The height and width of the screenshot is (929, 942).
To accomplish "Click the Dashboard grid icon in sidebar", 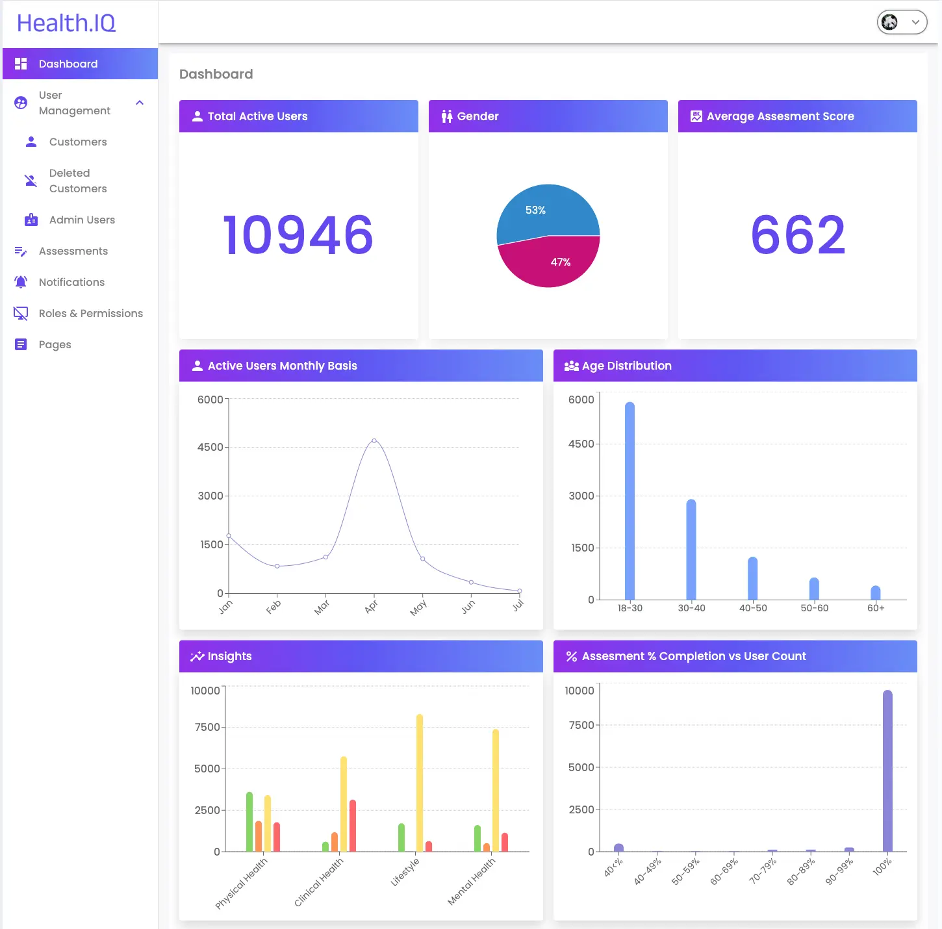I will click(21, 64).
